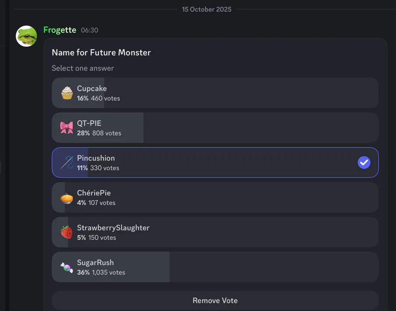Click the candy emoji icon
Viewport: 396px width, 311px height.
pyautogui.click(x=67, y=267)
